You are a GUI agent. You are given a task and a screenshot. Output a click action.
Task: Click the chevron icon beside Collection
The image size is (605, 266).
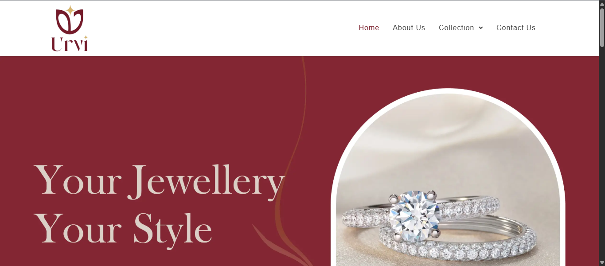click(481, 28)
